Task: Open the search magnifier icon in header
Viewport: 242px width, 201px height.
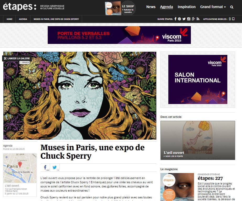Action: tap(232, 7)
